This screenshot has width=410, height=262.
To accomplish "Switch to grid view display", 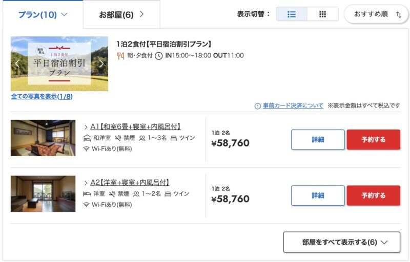I will point(322,14).
